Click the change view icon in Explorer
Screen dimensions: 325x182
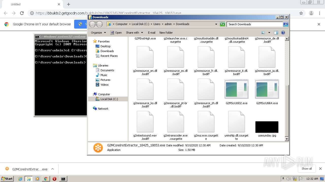[x=263, y=33]
